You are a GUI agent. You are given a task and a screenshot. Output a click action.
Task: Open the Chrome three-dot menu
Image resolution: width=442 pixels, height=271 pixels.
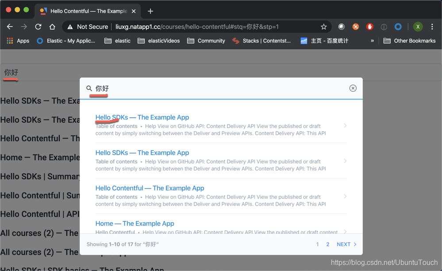432,27
